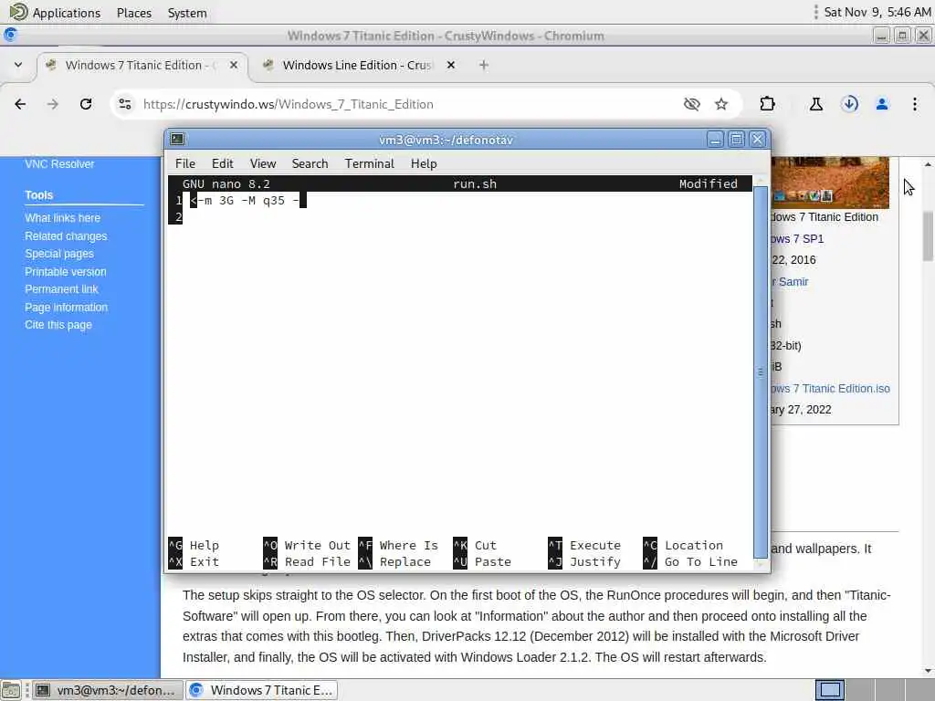The image size is (935, 701).
Task: Open Printable version link
Action: (66, 272)
